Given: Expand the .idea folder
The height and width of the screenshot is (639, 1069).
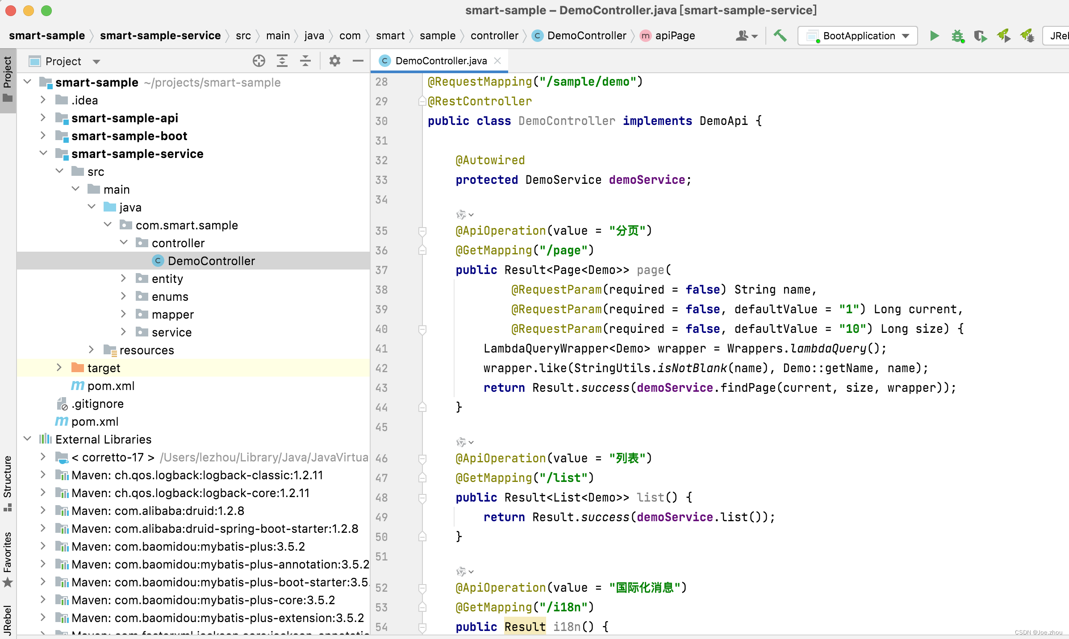Looking at the screenshot, I should (x=43, y=100).
